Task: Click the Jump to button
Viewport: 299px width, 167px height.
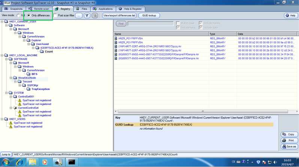Action: pyautogui.click(x=6, y=155)
